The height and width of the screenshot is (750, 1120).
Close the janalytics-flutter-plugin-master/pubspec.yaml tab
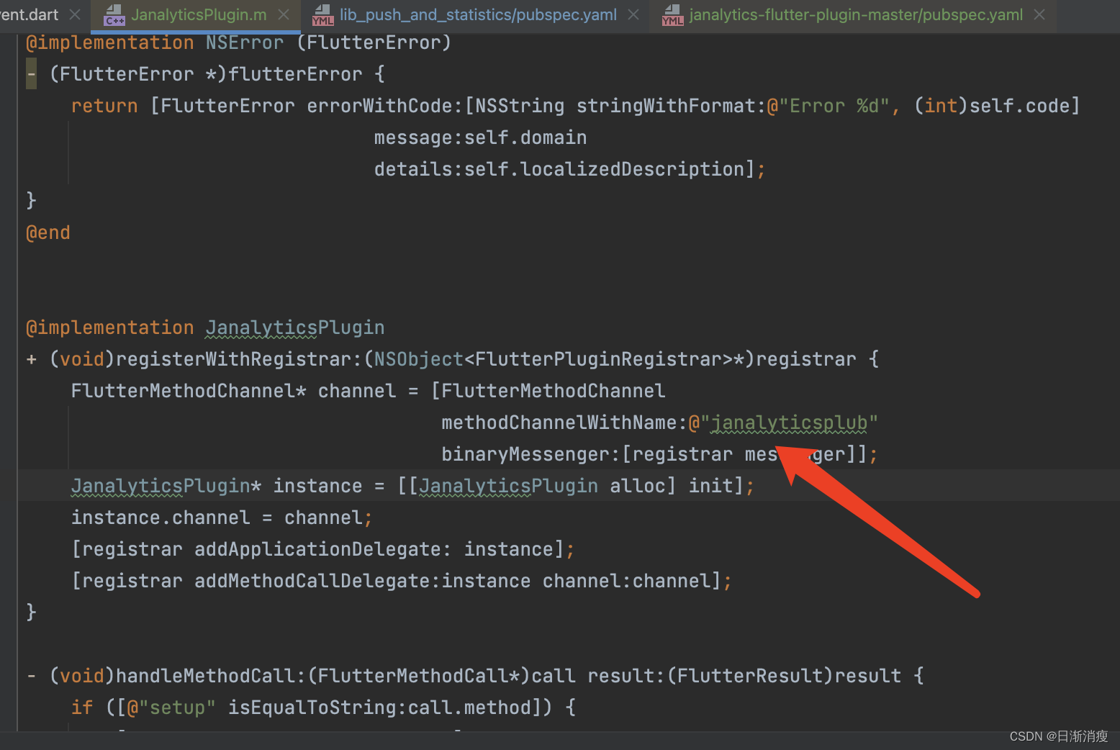[x=1039, y=14]
